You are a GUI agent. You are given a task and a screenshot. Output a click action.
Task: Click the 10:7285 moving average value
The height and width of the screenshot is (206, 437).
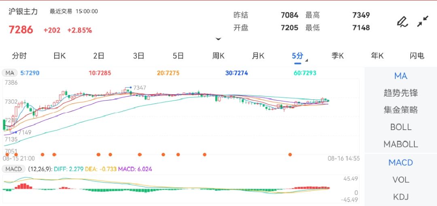tap(100, 73)
